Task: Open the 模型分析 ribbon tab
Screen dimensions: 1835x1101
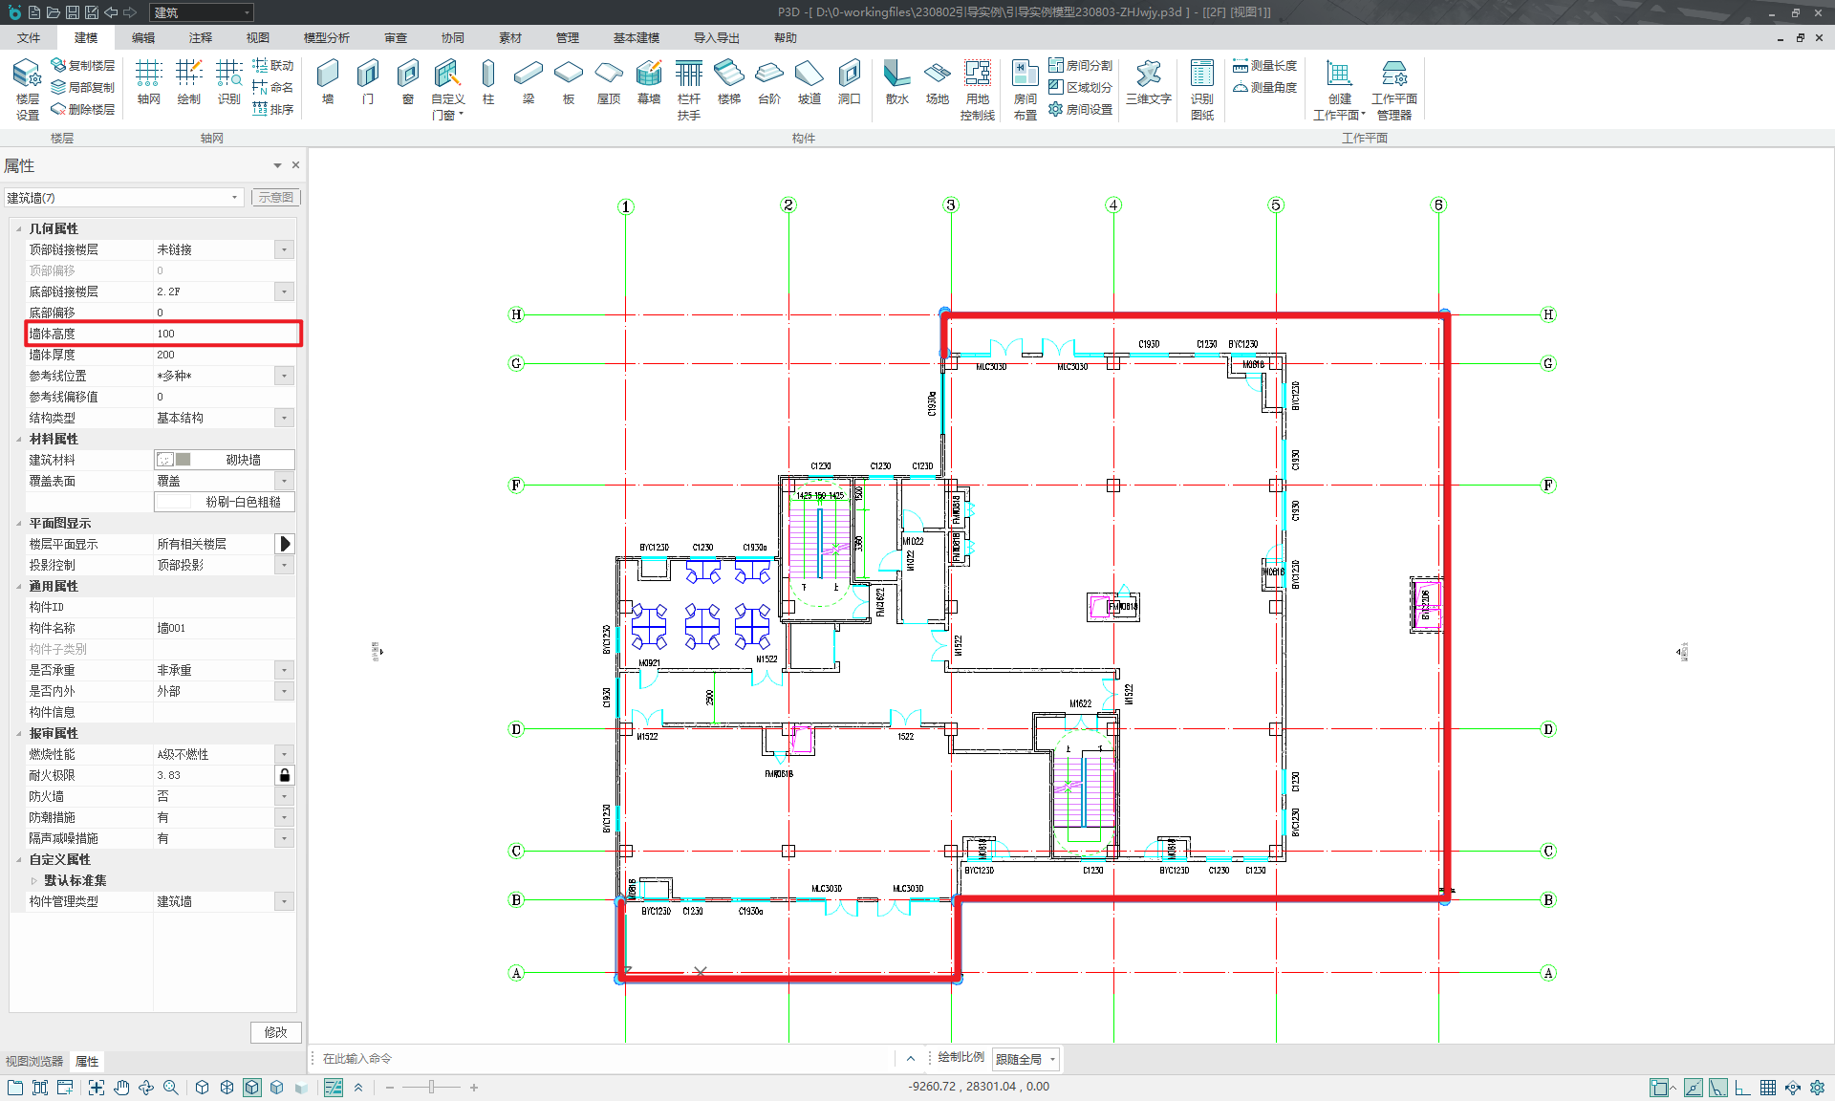Action: tap(326, 38)
